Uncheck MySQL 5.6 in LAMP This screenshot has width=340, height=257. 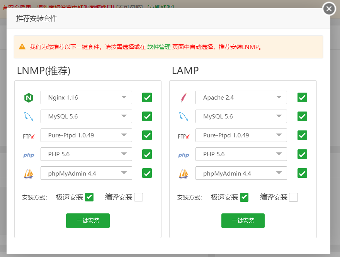click(302, 116)
